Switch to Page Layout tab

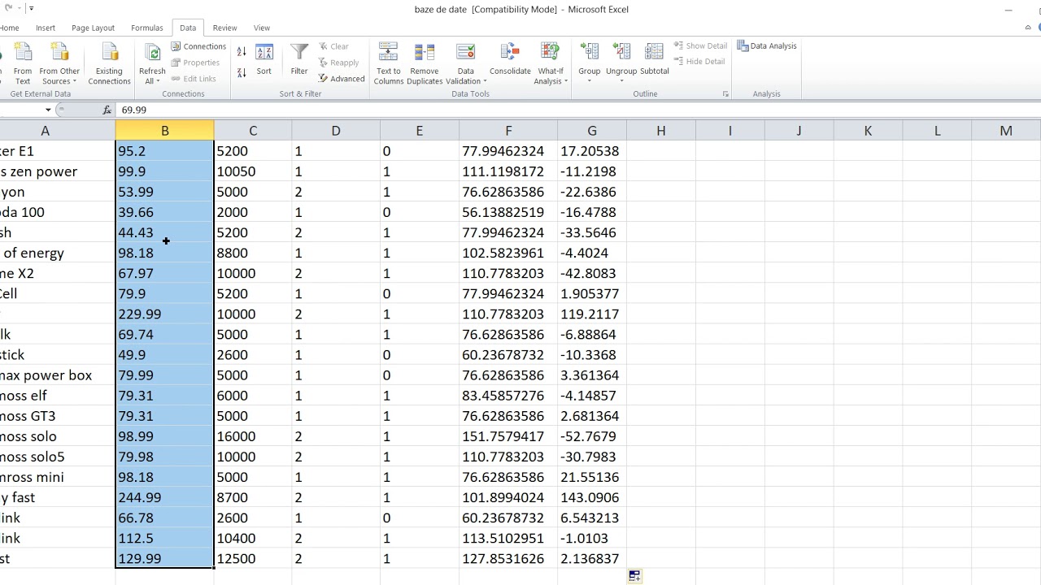94,28
